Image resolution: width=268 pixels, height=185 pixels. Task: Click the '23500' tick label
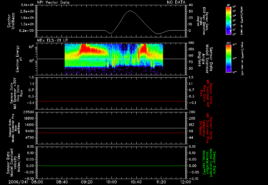pos(28,112)
